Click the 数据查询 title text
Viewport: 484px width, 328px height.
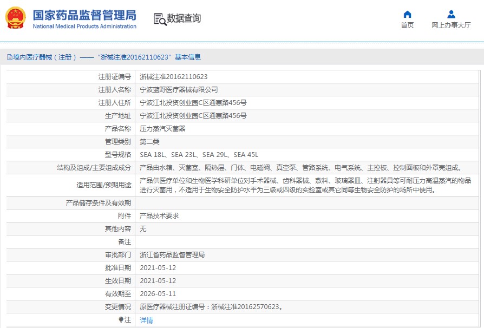coord(184,18)
